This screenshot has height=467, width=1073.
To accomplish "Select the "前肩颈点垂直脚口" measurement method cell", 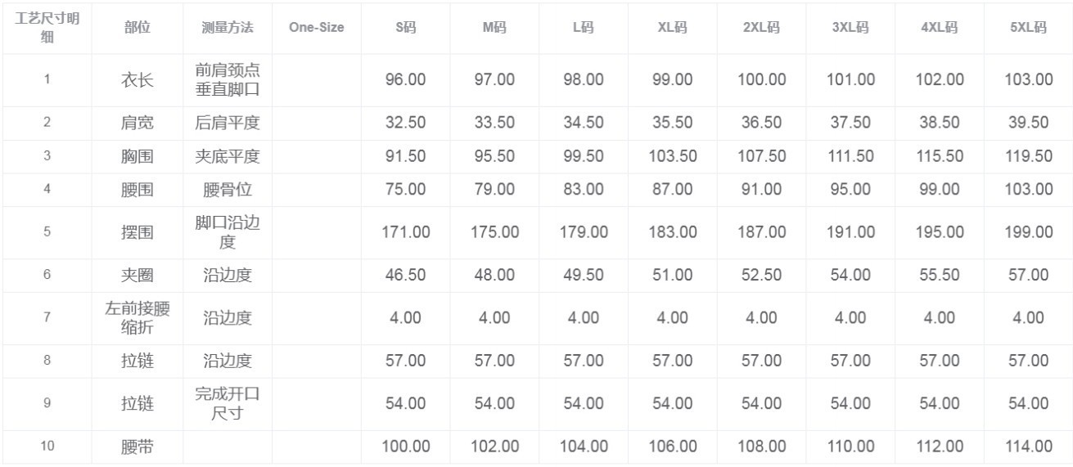I will (x=228, y=79).
